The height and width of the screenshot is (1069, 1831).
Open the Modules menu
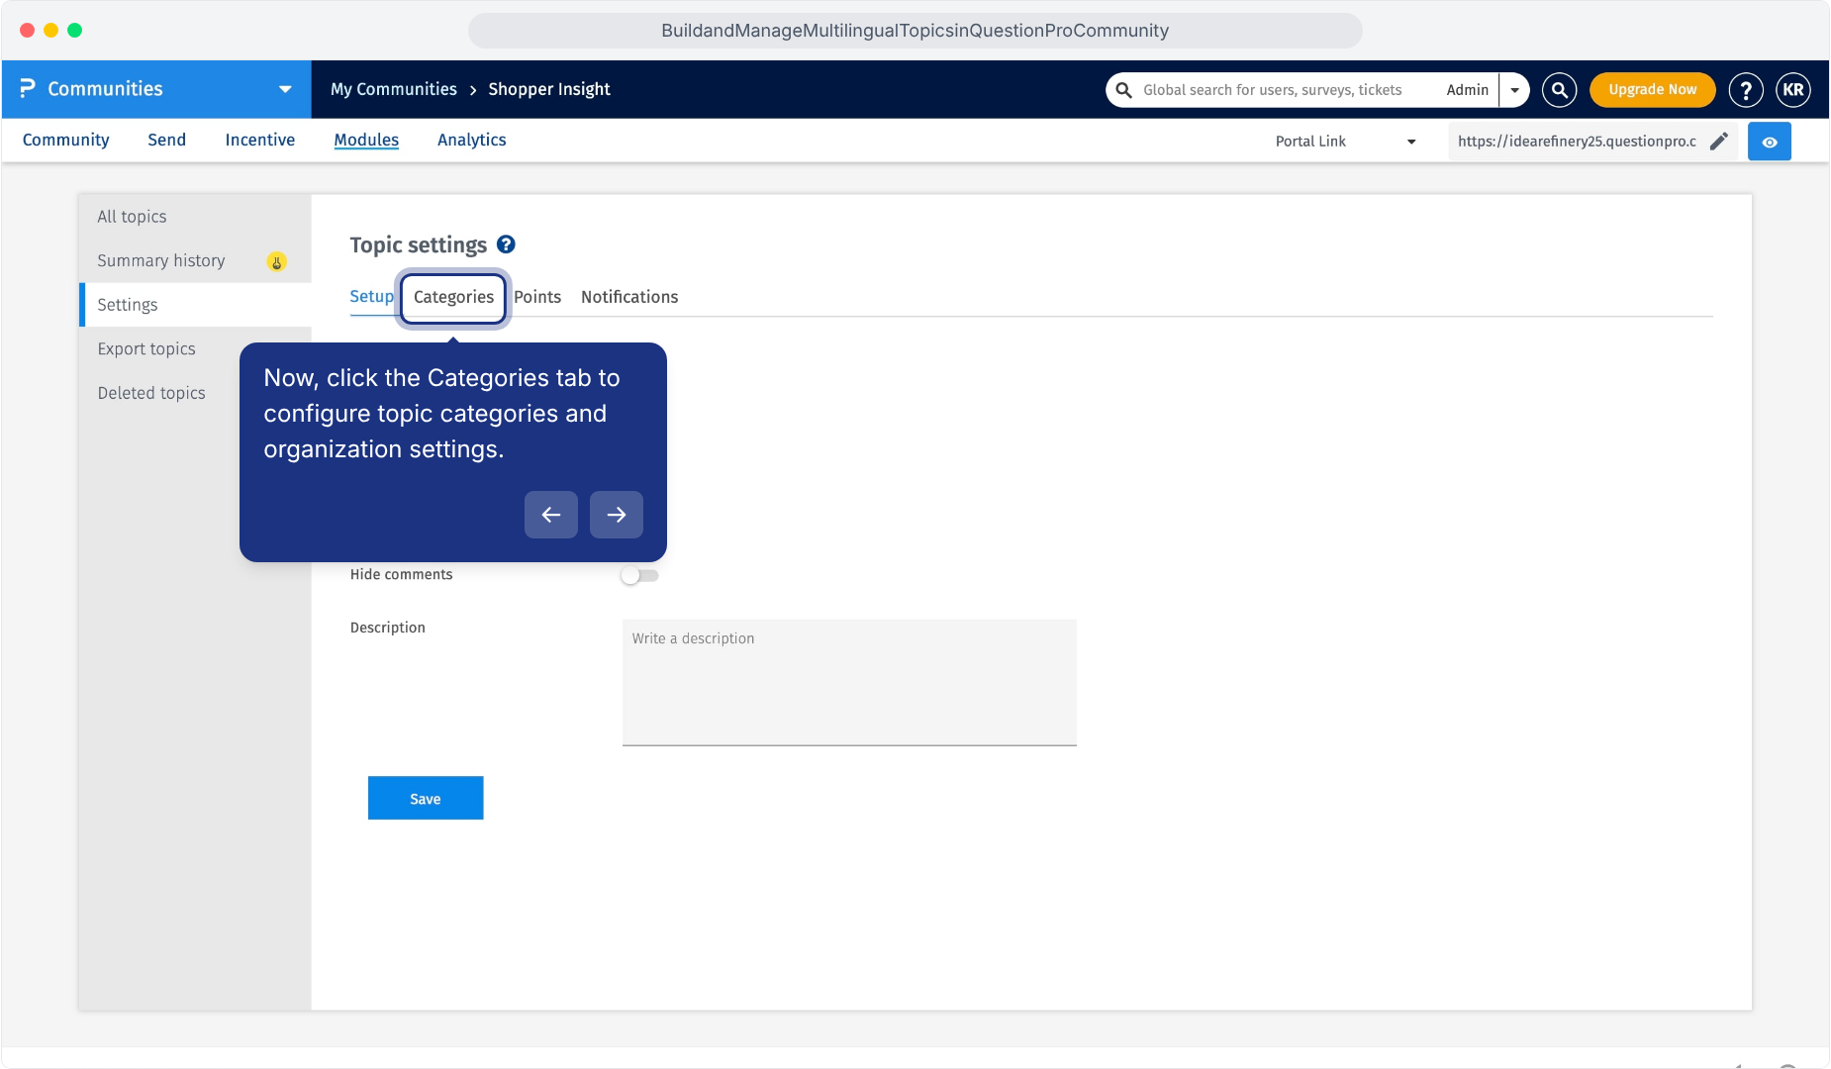(366, 141)
